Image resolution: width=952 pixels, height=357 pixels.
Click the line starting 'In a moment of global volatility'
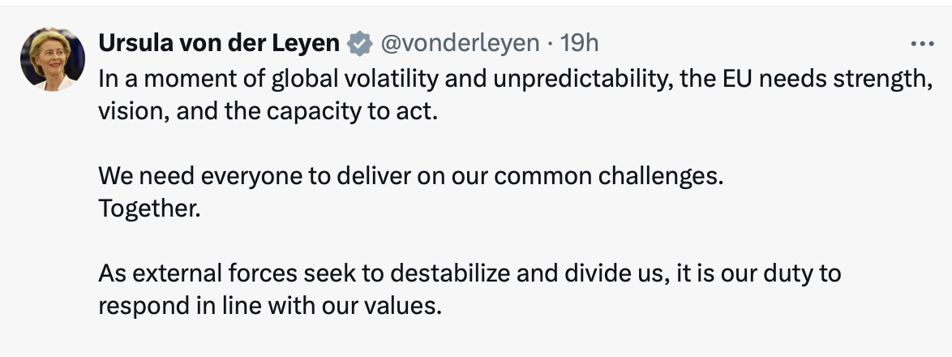516,80
